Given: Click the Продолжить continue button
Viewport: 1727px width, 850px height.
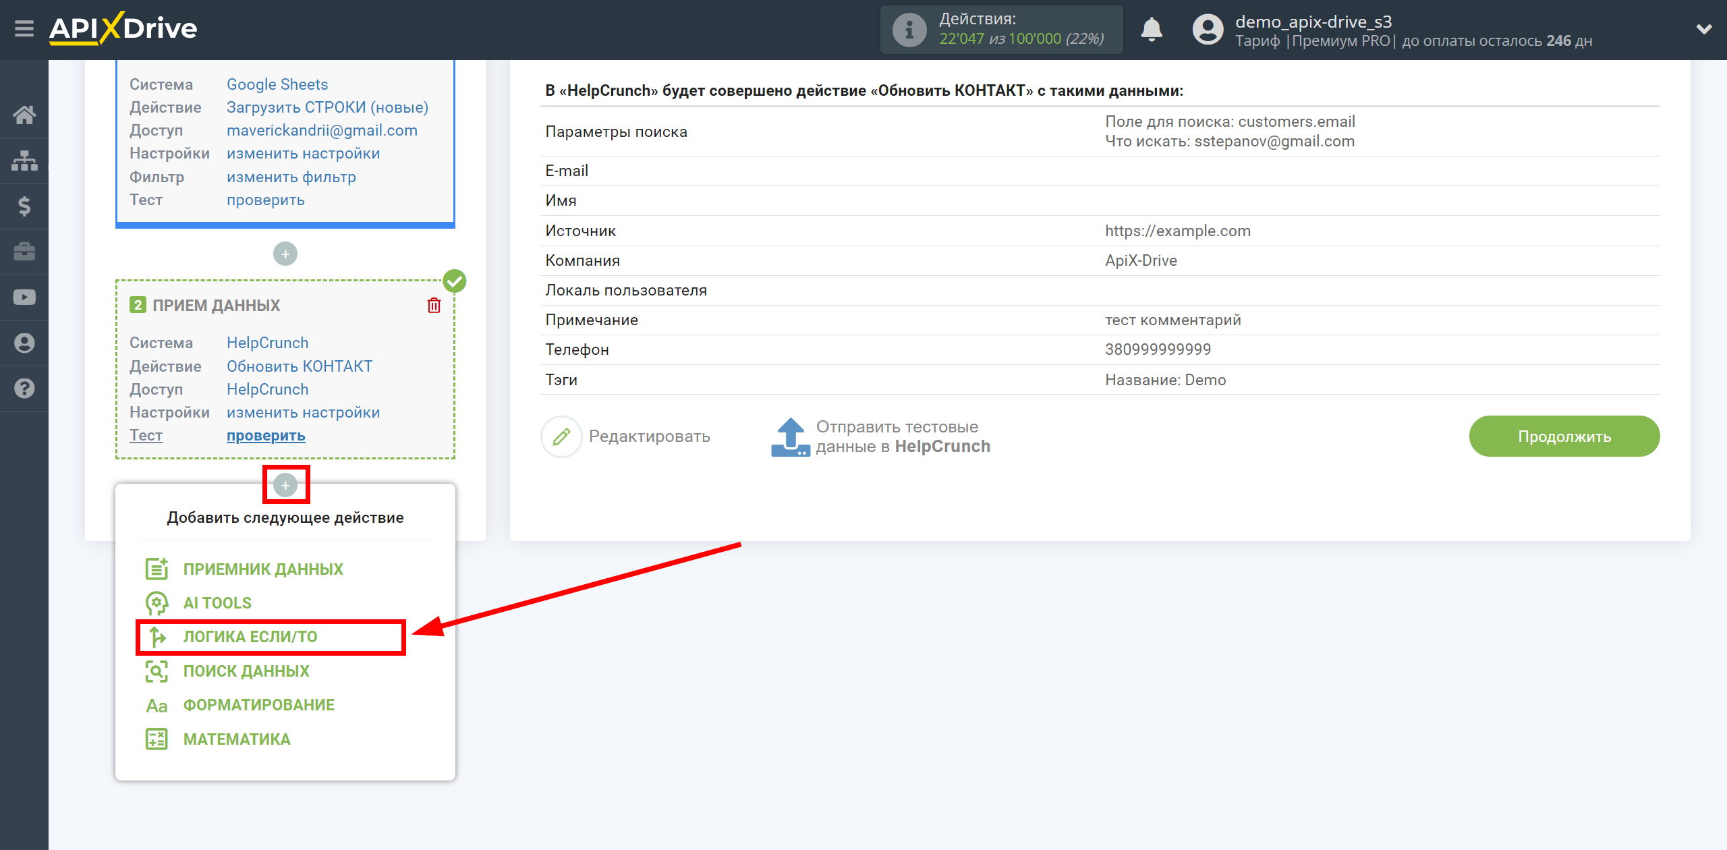Looking at the screenshot, I should click(1560, 435).
